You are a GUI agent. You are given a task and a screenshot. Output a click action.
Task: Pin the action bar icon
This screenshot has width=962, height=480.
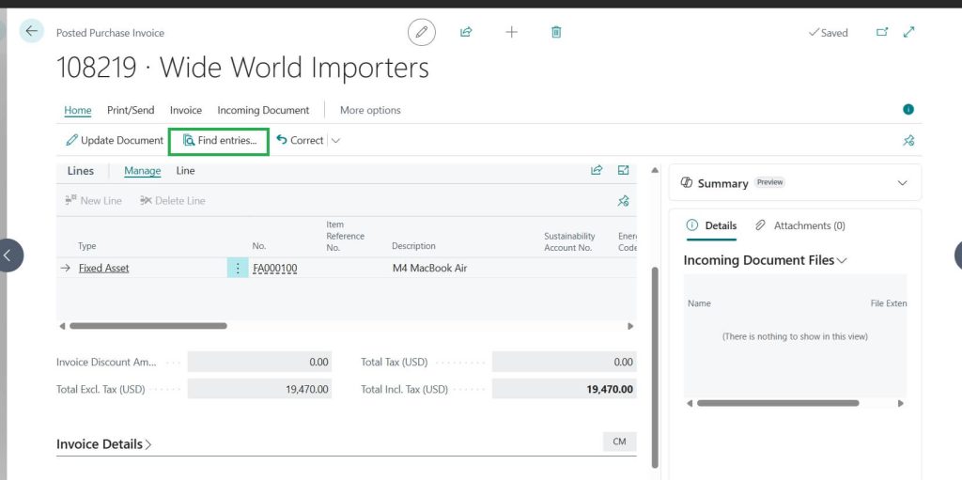click(908, 141)
